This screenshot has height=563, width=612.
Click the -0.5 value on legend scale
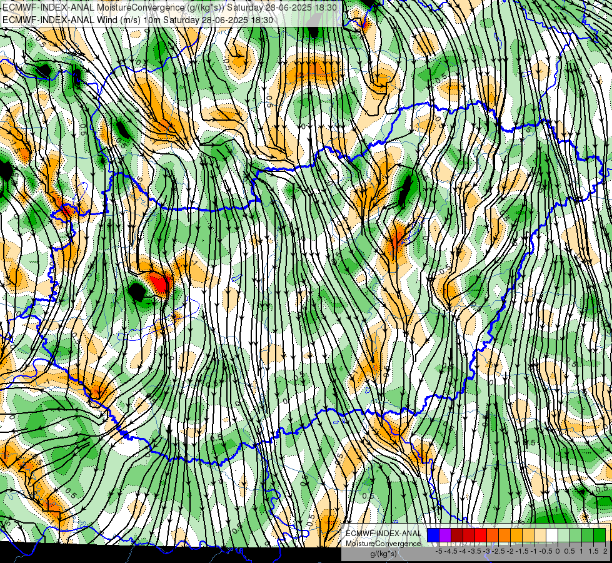pos(546,551)
